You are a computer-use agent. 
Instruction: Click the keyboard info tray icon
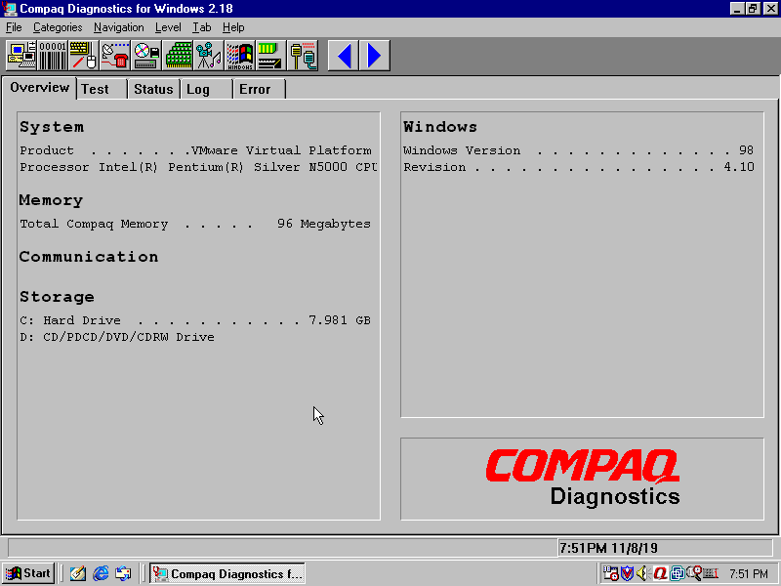click(711, 573)
